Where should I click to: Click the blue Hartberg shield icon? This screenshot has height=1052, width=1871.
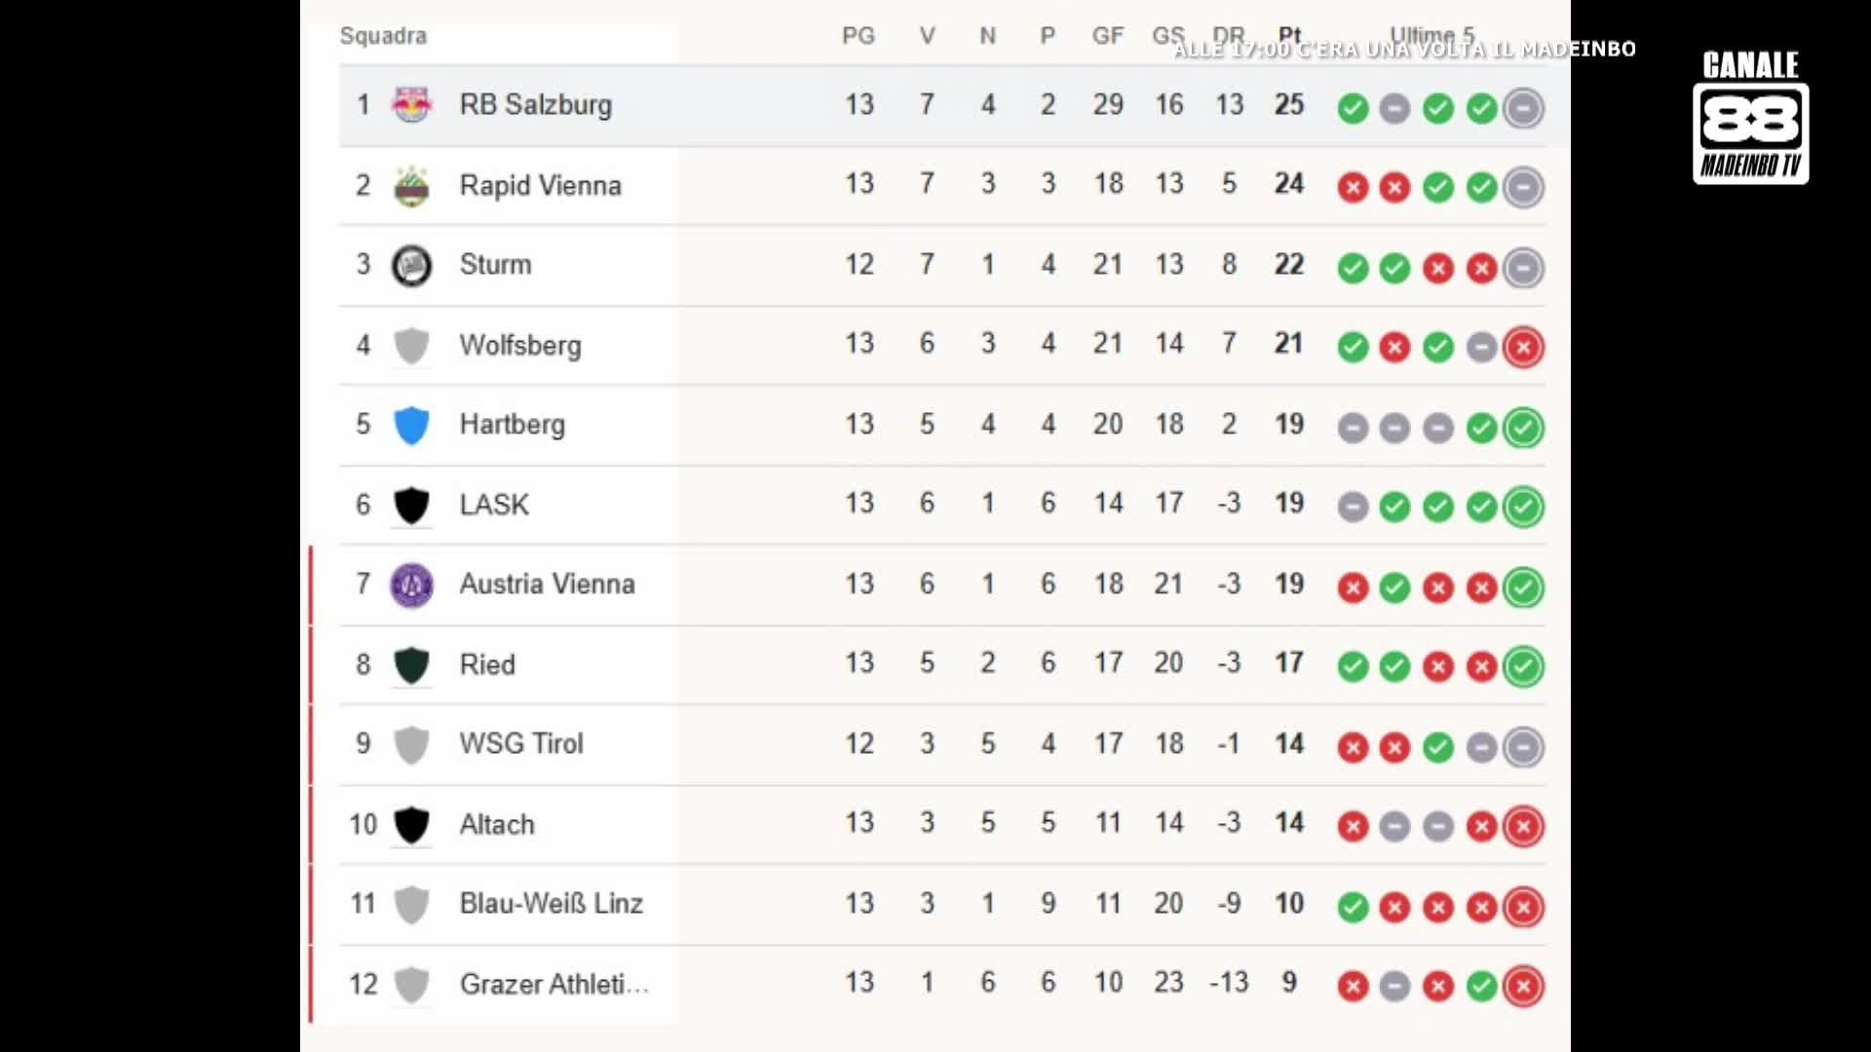[x=411, y=425]
